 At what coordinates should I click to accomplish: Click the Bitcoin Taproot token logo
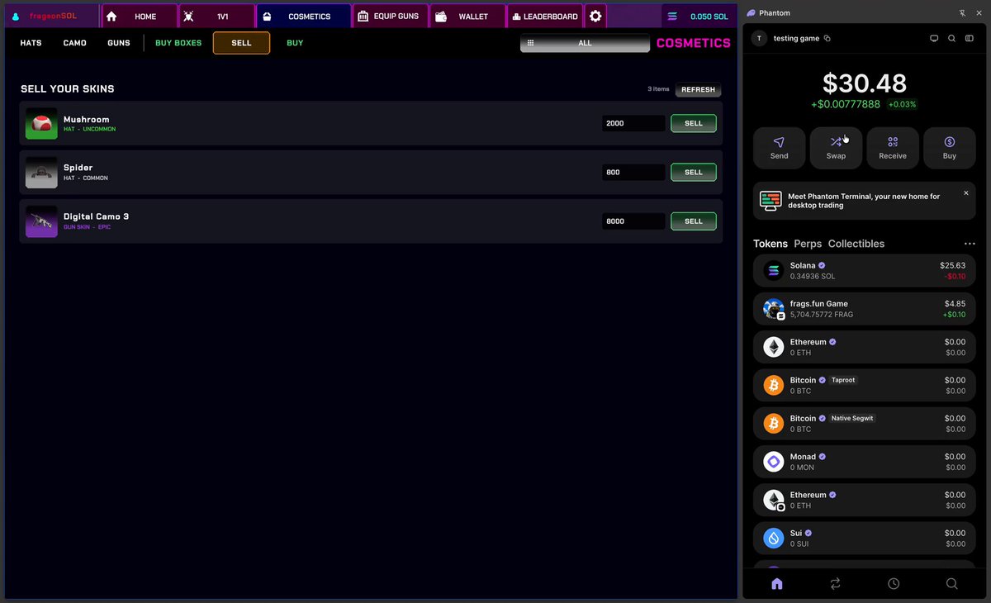click(x=774, y=385)
